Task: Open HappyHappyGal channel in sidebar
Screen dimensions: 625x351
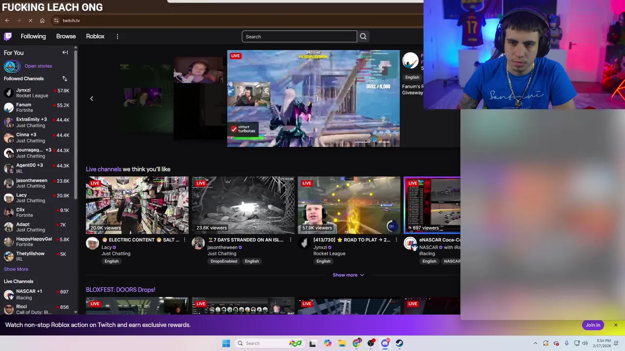Action: (37, 242)
